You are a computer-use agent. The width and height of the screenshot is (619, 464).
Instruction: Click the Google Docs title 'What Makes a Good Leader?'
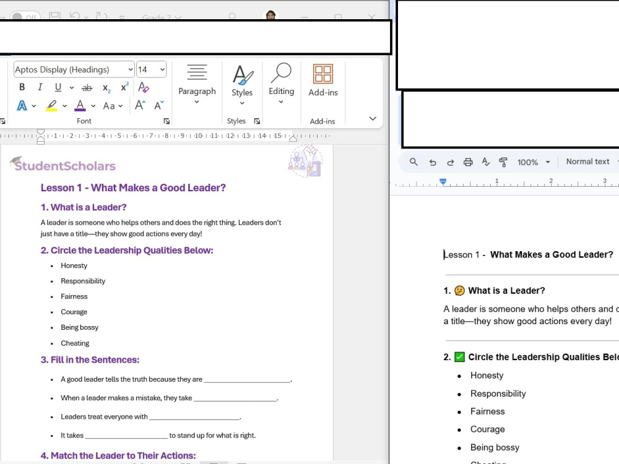552,254
